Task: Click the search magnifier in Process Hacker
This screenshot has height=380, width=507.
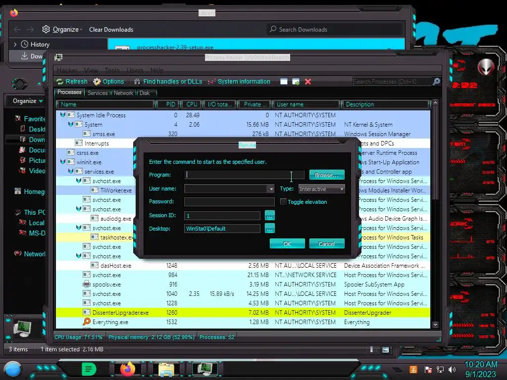Action: point(436,82)
